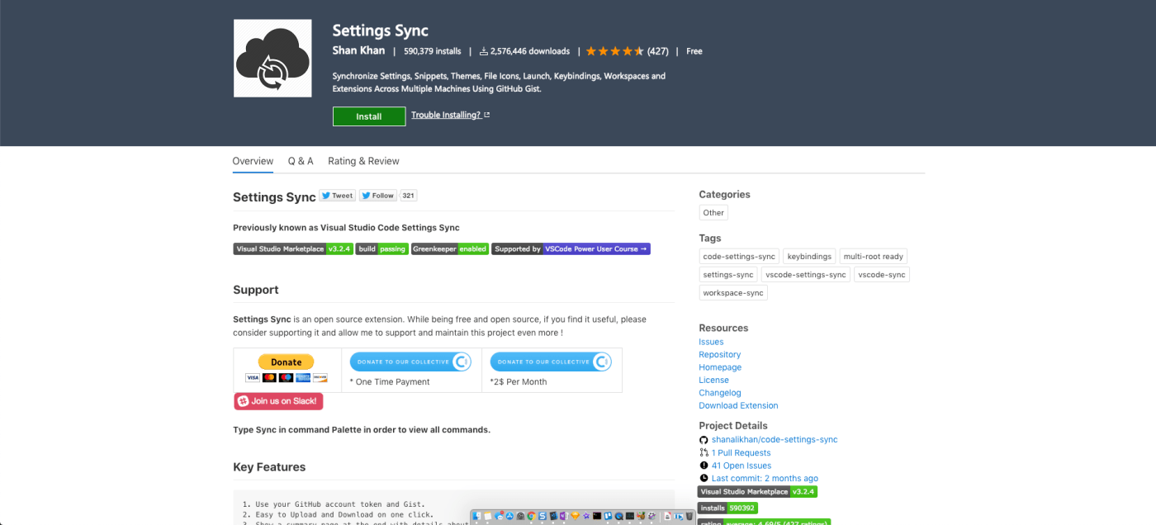Click the clock icon beside Last commit

tap(704, 479)
